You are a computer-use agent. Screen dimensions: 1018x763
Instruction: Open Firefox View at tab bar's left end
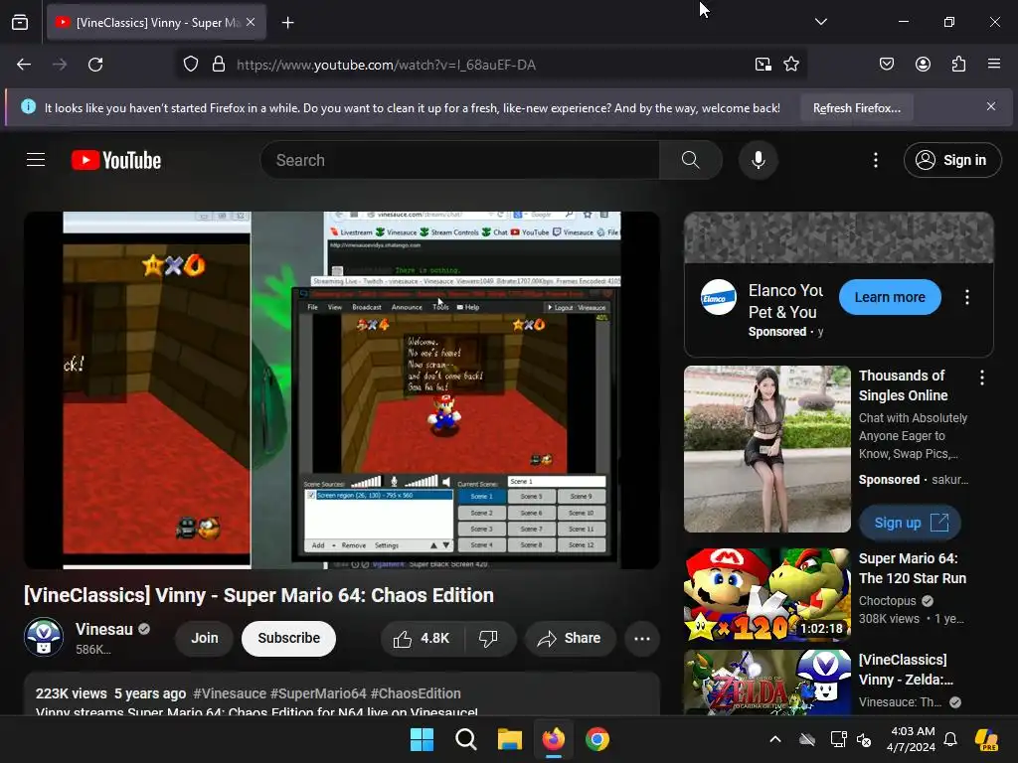20,22
